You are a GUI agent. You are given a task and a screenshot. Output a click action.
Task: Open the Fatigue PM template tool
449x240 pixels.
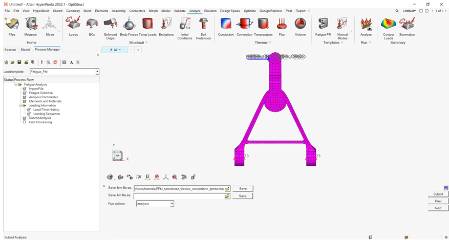[323, 24]
